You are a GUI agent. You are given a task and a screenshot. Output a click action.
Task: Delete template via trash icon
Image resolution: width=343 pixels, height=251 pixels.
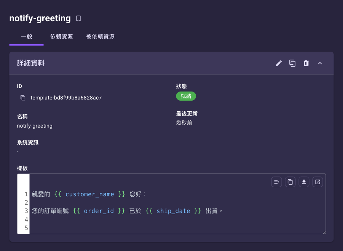306,63
